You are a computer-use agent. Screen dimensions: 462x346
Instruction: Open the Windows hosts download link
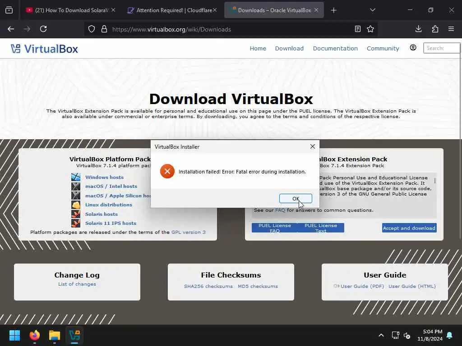pos(104,177)
